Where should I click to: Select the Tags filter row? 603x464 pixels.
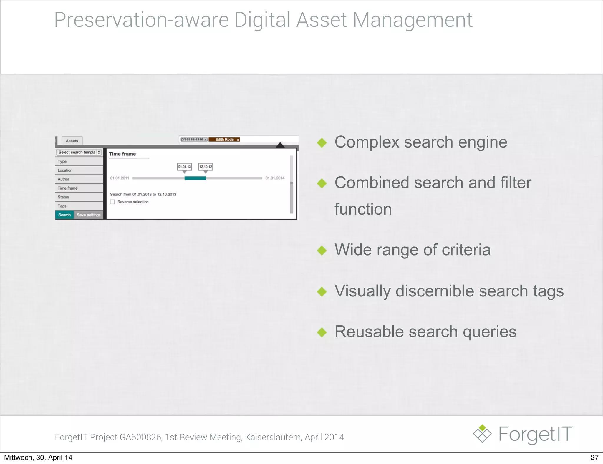coord(79,206)
